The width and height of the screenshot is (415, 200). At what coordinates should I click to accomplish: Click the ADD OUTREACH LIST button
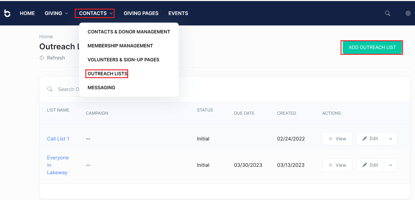point(372,47)
